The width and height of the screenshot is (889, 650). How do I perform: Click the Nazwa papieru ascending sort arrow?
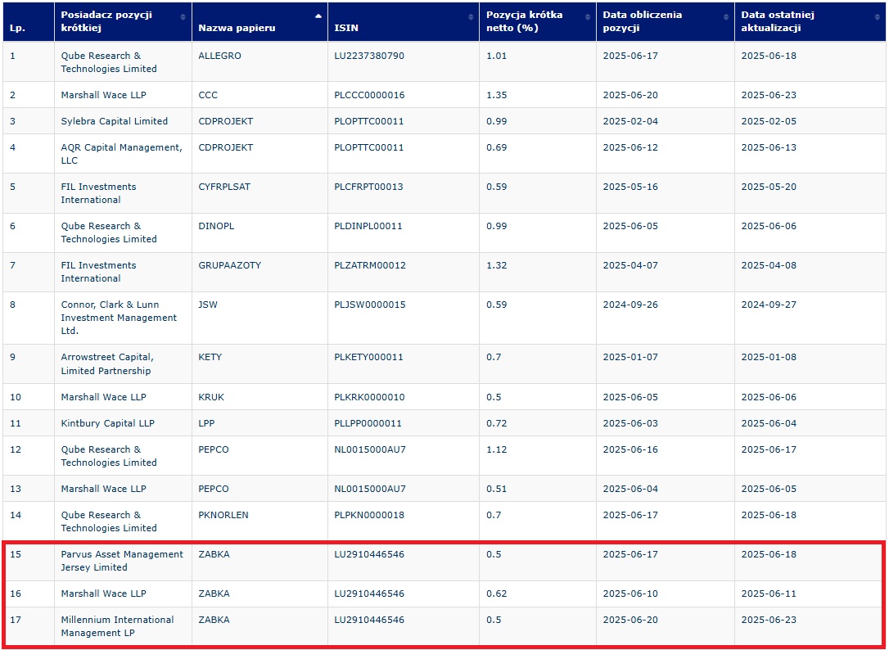pyautogui.click(x=318, y=17)
